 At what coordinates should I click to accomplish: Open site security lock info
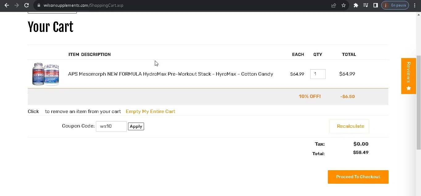click(x=39, y=5)
